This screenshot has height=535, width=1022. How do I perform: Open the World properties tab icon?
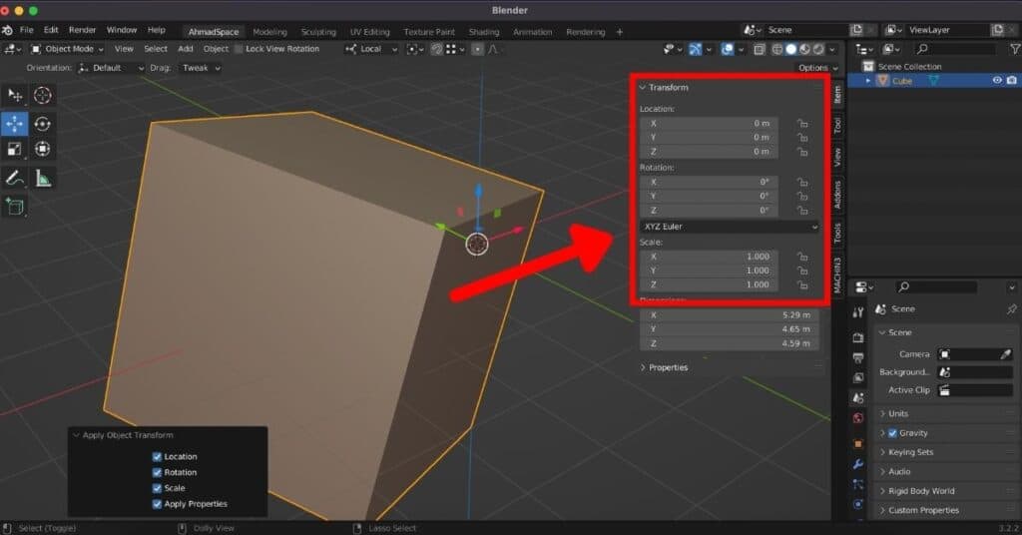(x=857, y=419)
